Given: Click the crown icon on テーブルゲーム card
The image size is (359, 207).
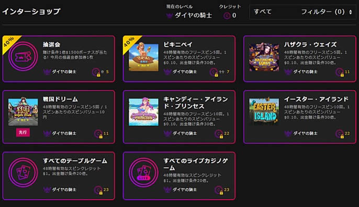Looking at the screenshot, I should click(47, 190).
